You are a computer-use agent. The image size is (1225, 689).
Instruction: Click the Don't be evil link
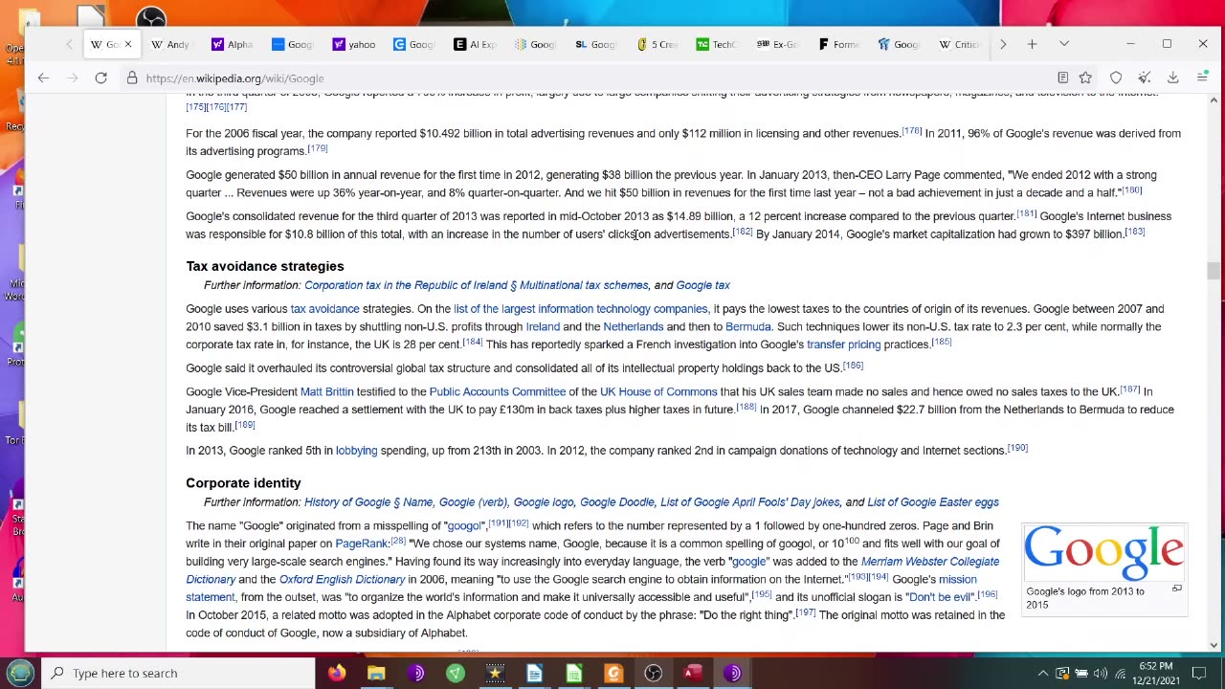point(940,597)
